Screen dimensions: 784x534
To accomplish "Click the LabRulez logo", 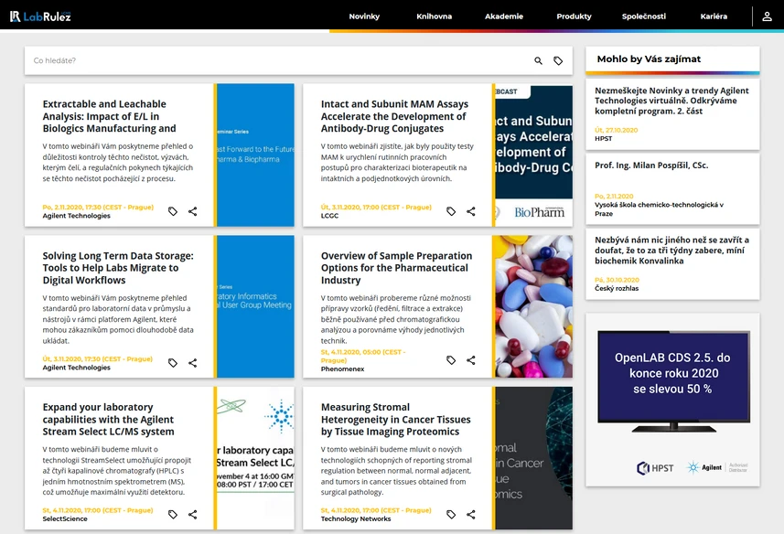I will click(x=40, y=16).
